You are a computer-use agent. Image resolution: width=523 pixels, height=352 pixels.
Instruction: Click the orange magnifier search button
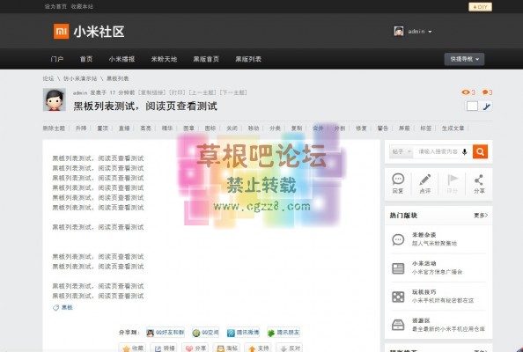pos(481,151)
